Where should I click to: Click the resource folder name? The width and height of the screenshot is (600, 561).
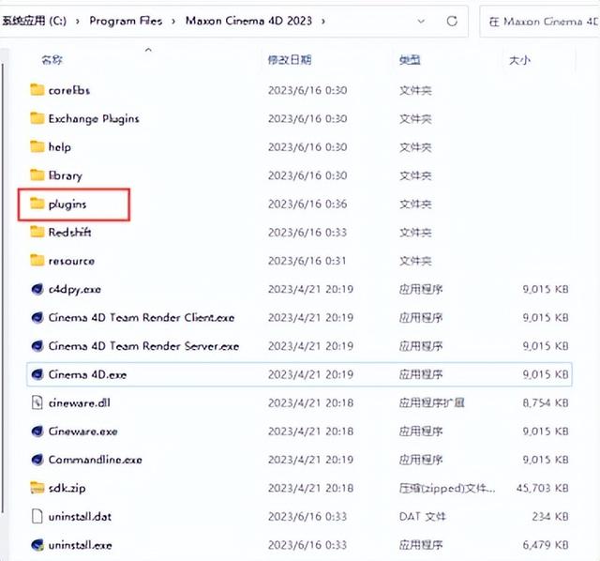coord(71,261)
